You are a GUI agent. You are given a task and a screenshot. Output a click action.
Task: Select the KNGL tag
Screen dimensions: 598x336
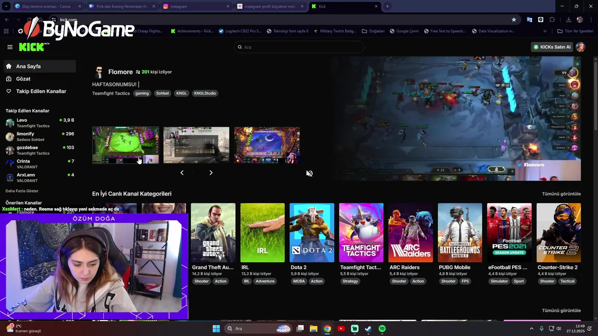(x=181, y=93)
